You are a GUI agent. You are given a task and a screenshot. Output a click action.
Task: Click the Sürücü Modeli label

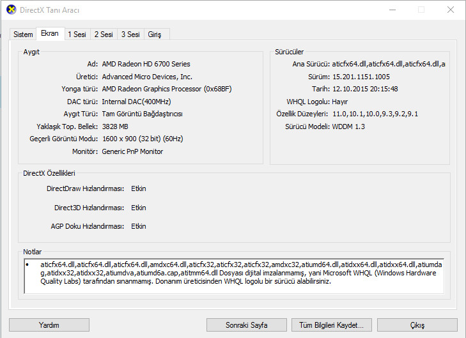pos(307,127)
